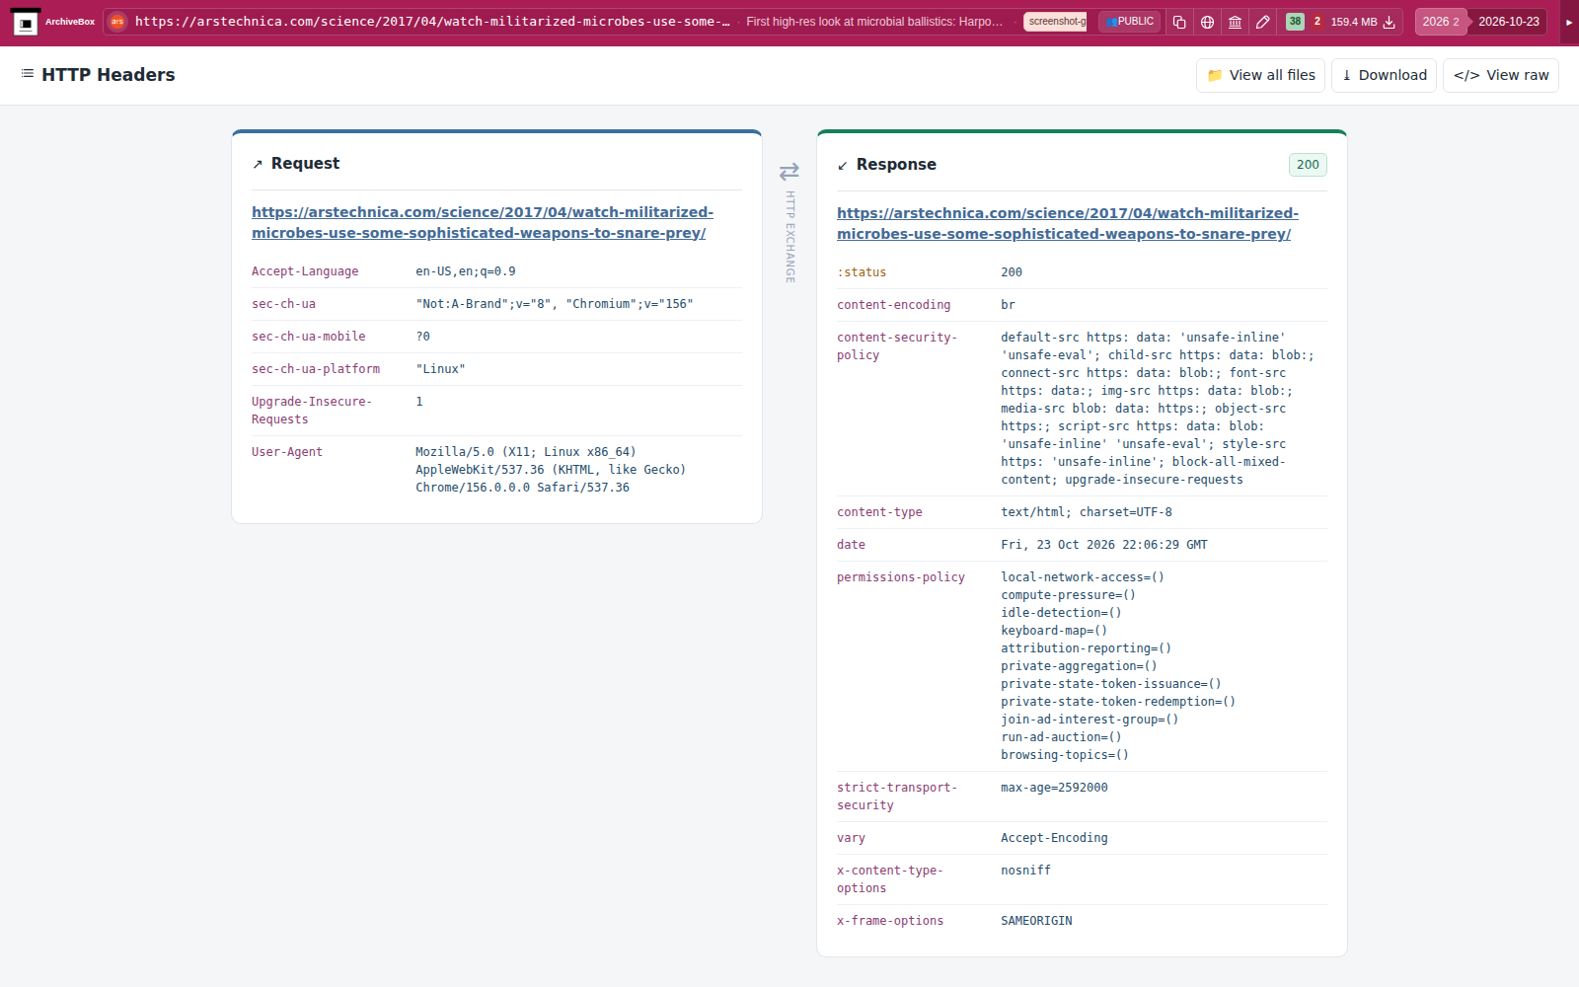Click the Accept-Language header name

(305, 271)
